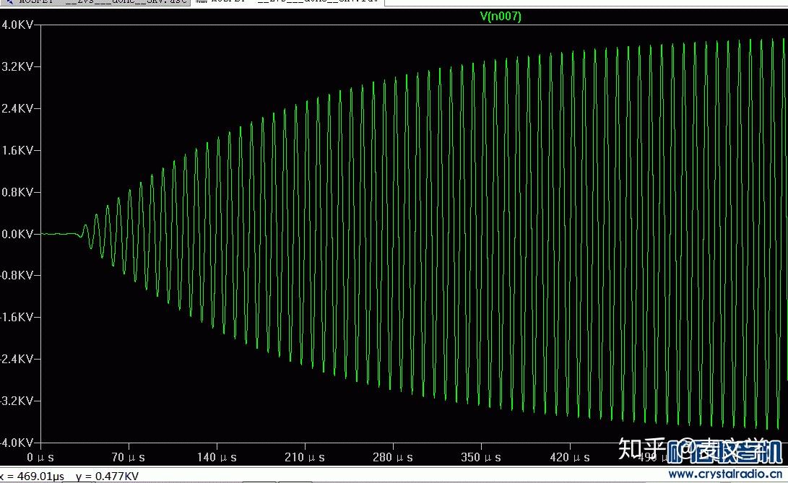This screenshot has height=483, width=788.
Task: Click the 3.2KV vertical axis label
Action: [x=17, y=67]
